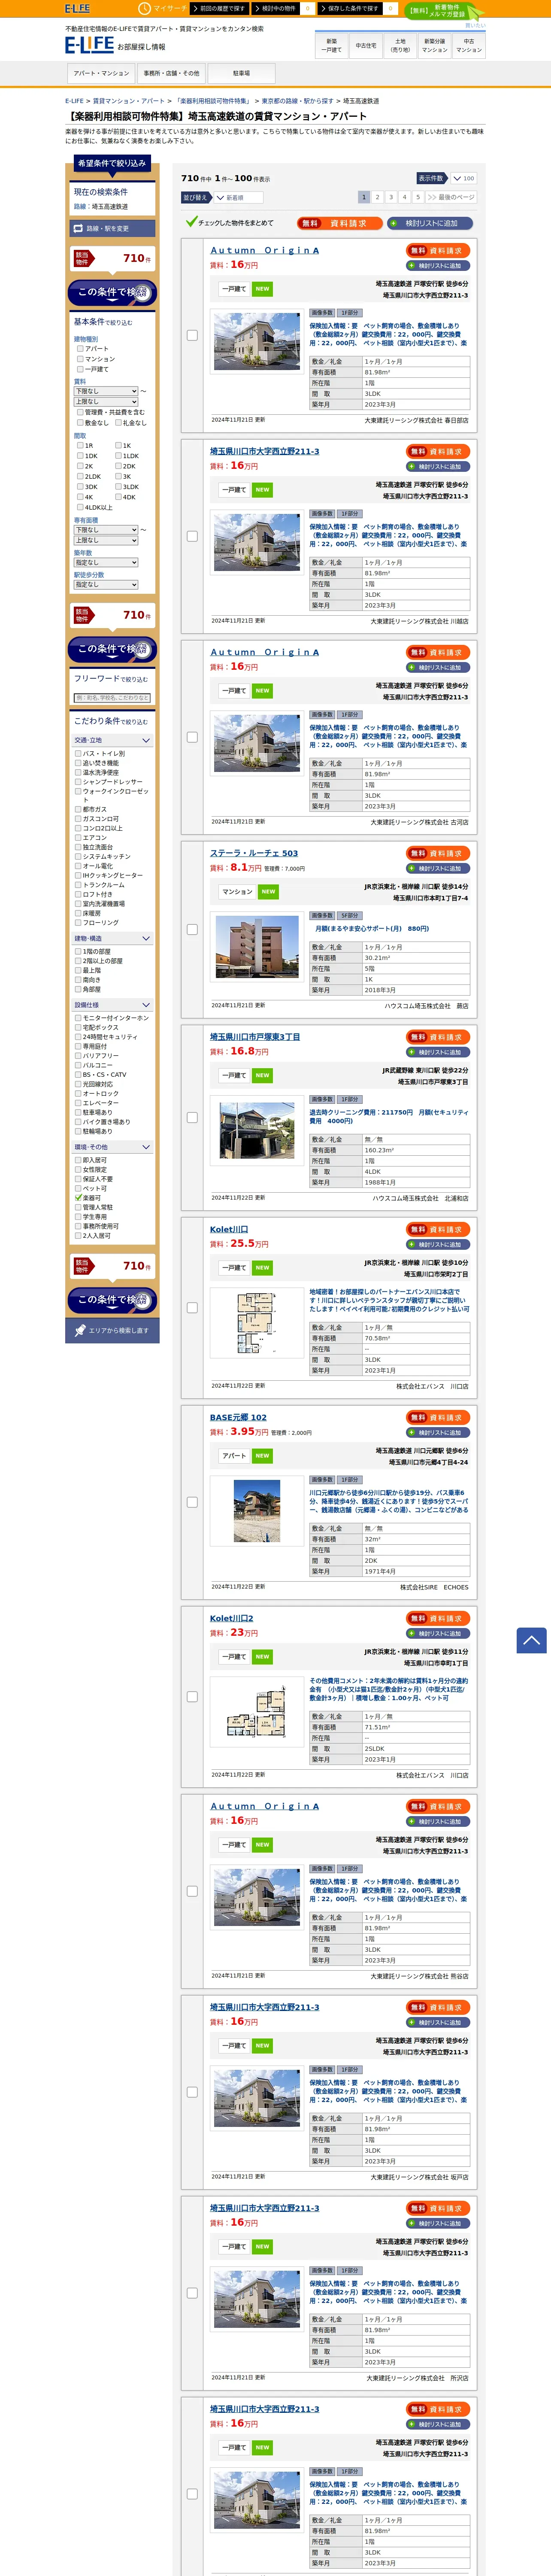Open 保存した条件で探す in the top bar

pos(350,8)
